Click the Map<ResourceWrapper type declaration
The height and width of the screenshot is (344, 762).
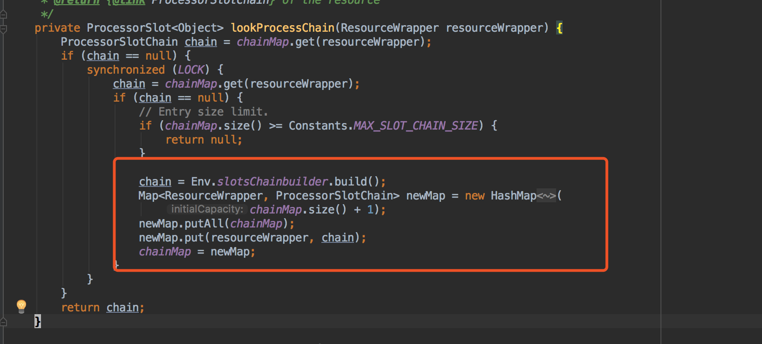[201, 196]
